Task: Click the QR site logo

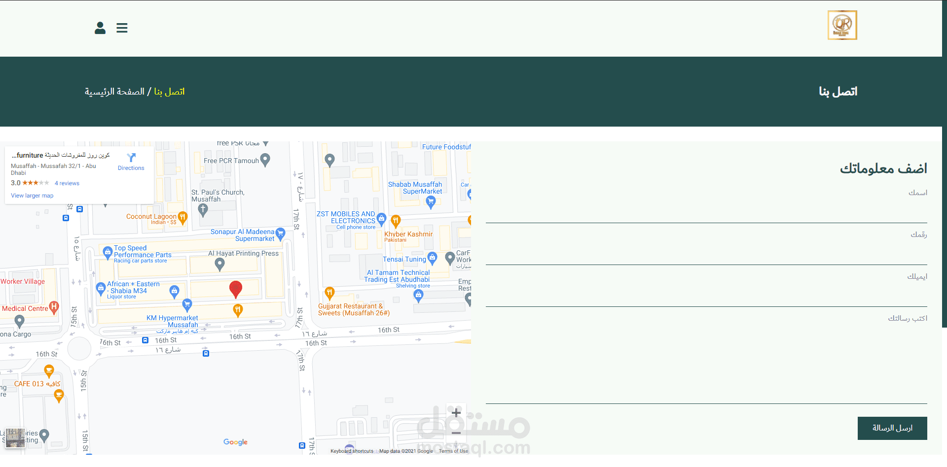Action: pos(842,25)
